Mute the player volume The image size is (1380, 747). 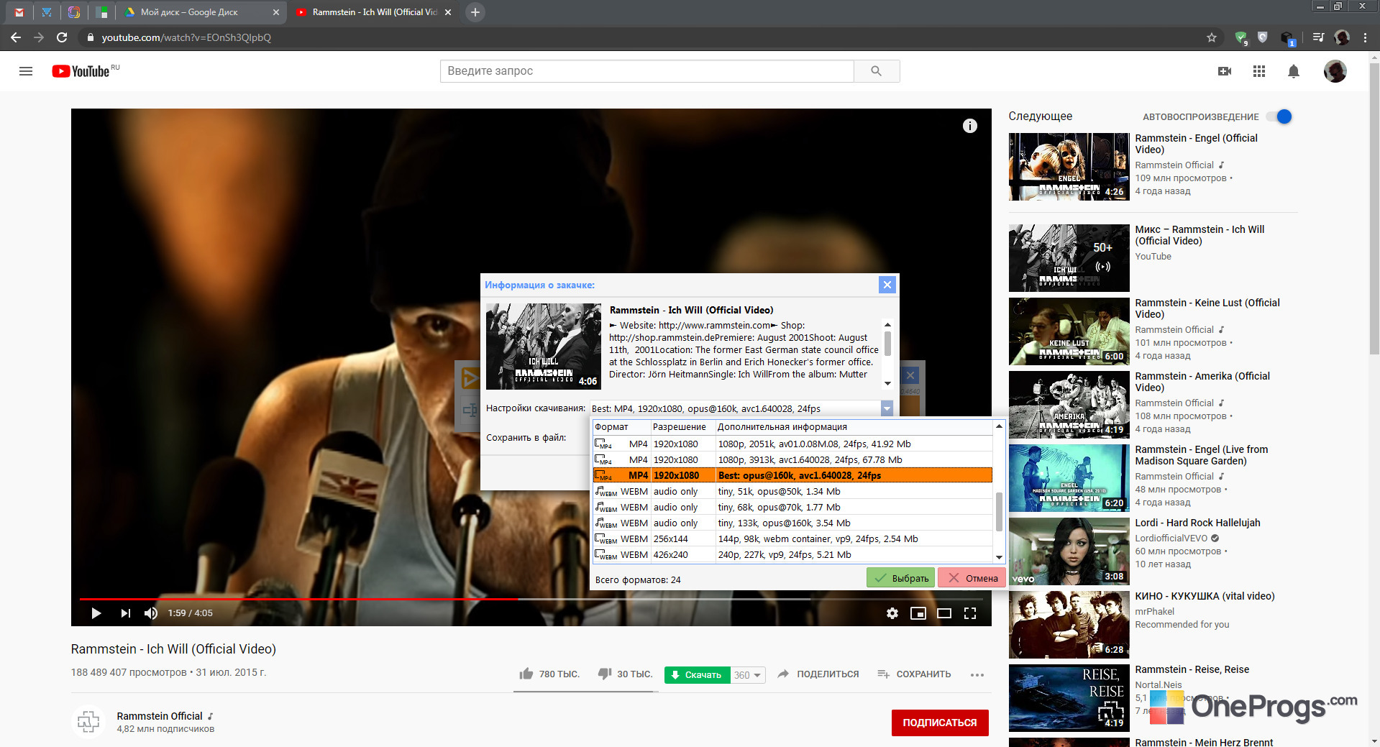click(151, 613)
